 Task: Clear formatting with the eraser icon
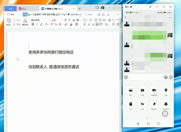click(74, 20)
